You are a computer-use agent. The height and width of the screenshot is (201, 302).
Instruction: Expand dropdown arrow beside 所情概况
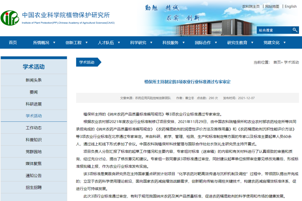pos(54,42)
